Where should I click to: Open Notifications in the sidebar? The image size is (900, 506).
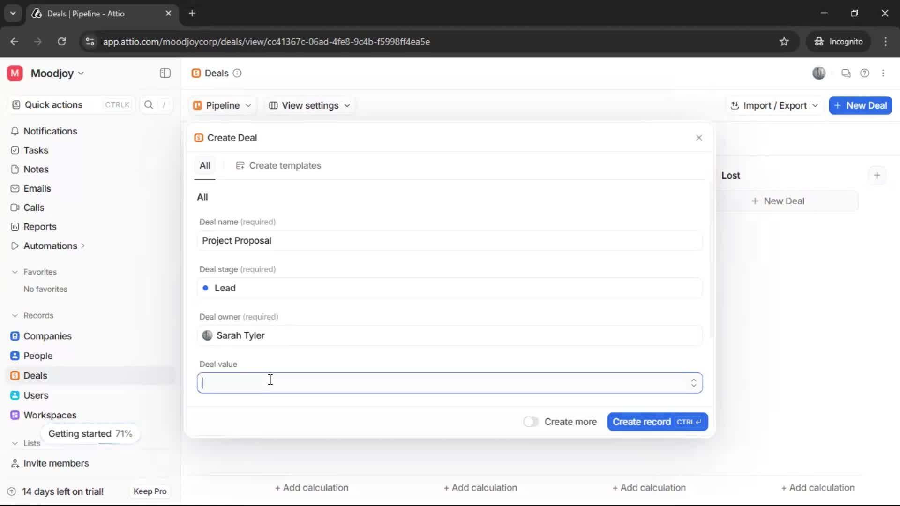[x=49, y=131]
